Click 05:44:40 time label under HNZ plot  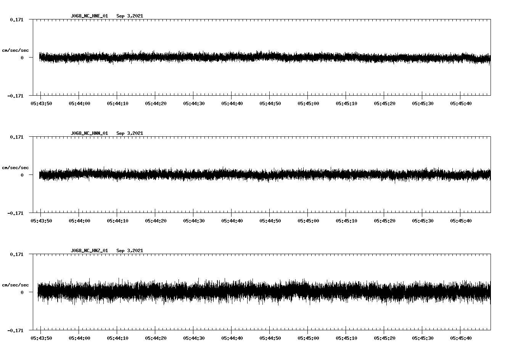[232, 338]
